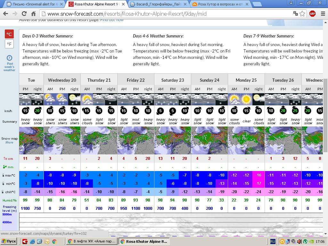Open the snow map thumbnail under Tue

click(31, 140)
